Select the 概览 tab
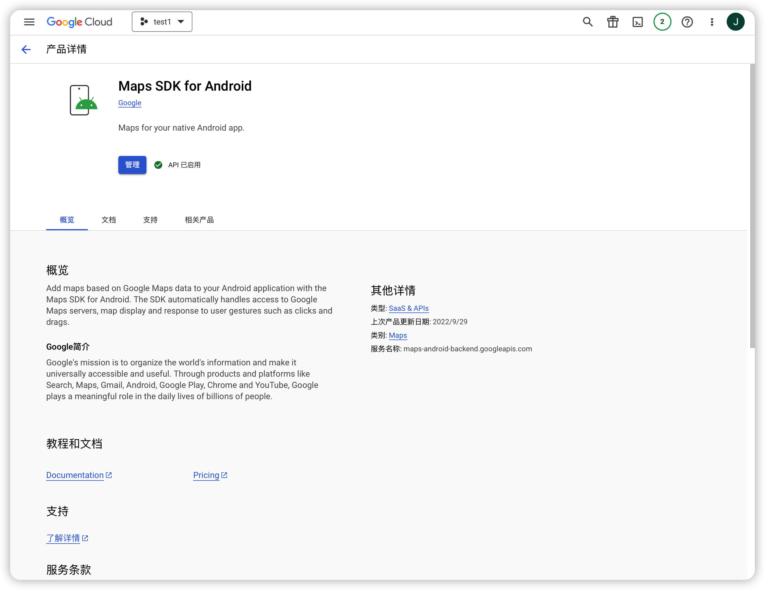Screen dimensions: 765x590 [x=67, y=220]
